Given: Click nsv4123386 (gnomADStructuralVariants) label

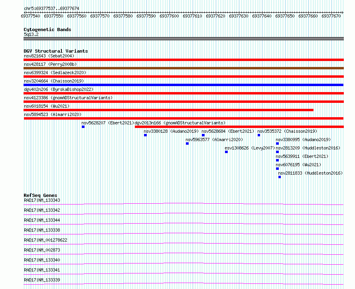Looking at the screenshot, I should [68, 98].
